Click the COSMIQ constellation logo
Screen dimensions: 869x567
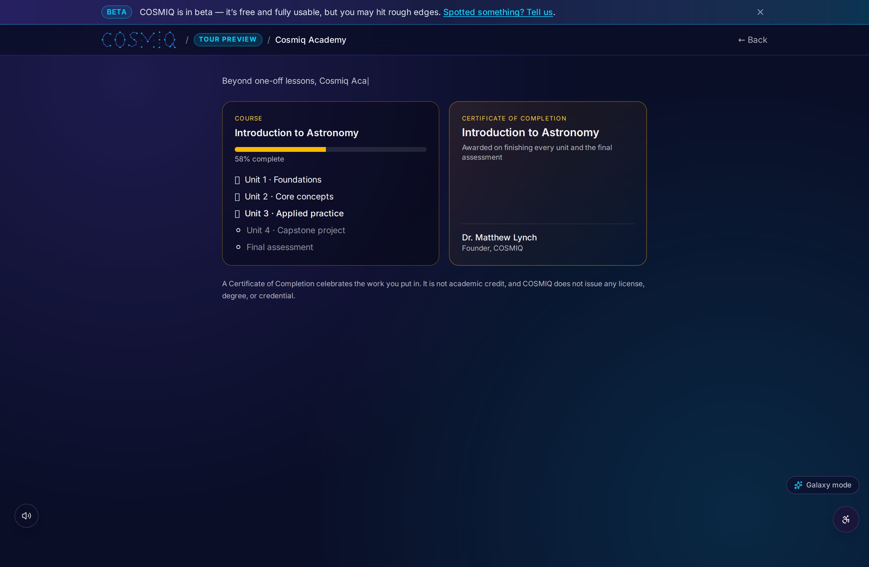click(x=139, y=40)
